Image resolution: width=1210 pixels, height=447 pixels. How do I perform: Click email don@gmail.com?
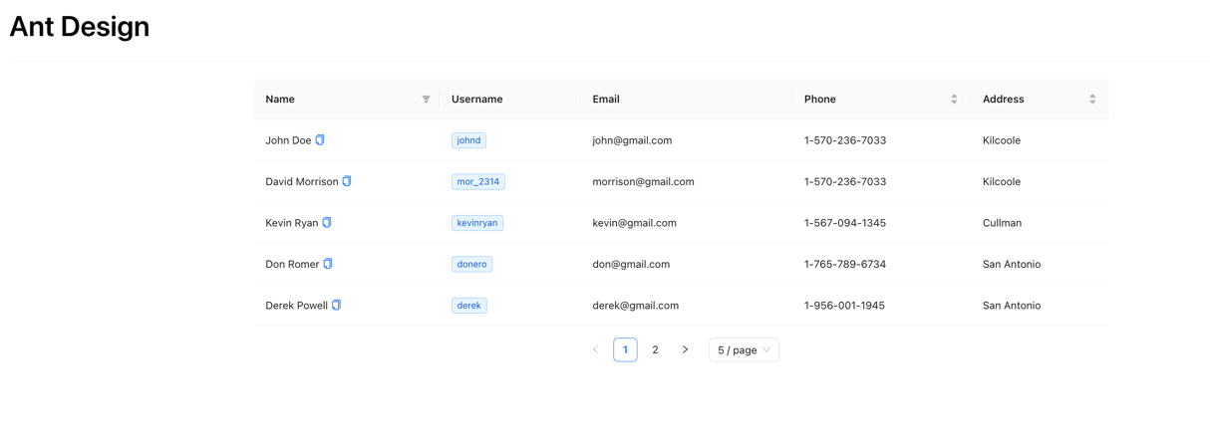coord(631,264)
